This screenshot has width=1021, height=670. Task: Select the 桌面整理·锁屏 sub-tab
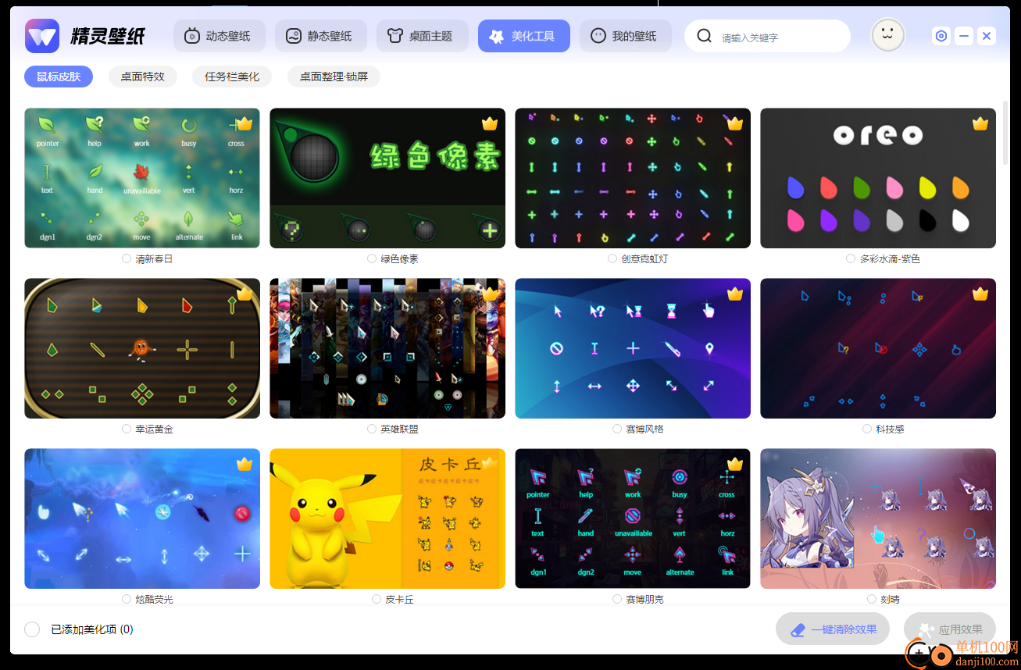coord(334,77)
